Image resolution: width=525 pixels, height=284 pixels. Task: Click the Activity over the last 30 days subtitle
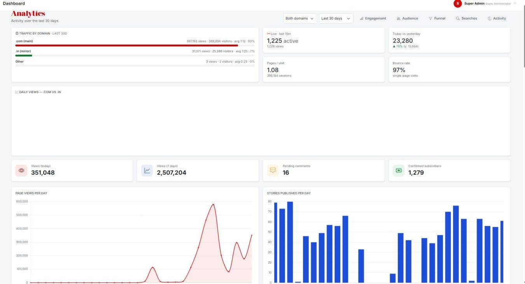[35, 21]
